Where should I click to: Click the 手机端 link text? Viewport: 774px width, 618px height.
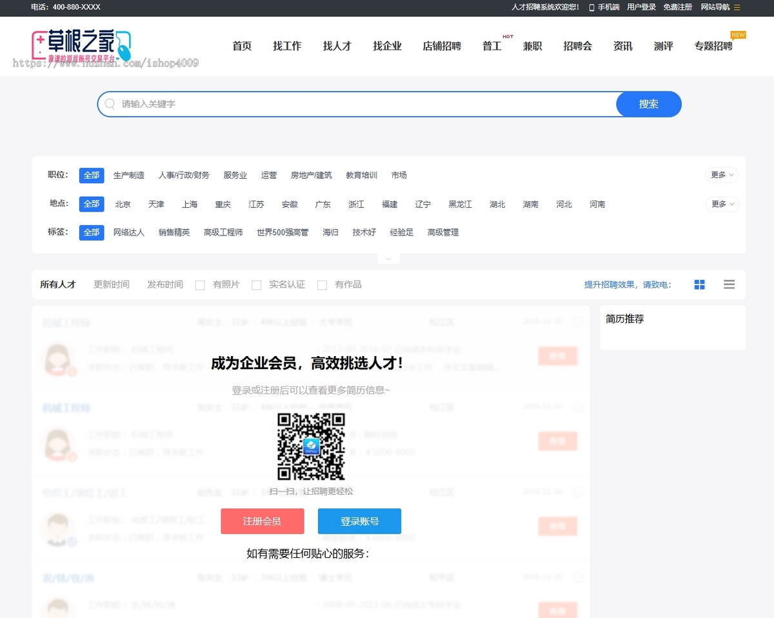tap(608, 7)
